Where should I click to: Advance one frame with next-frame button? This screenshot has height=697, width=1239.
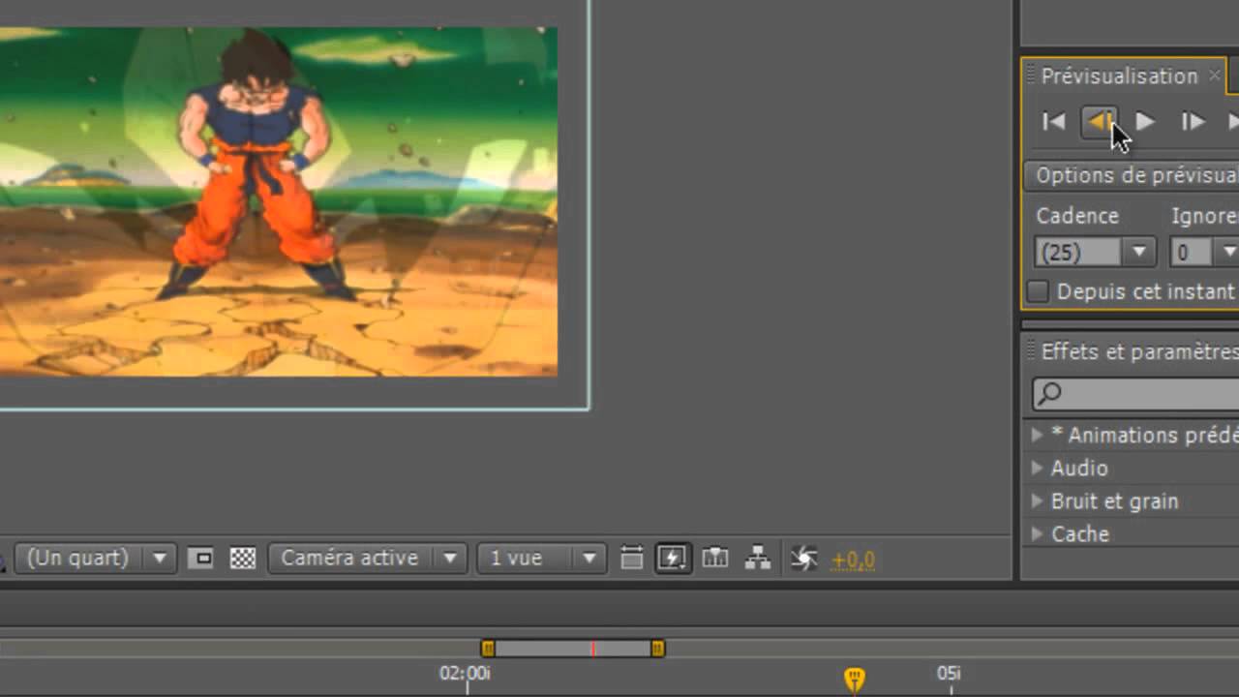(1193, 122)
